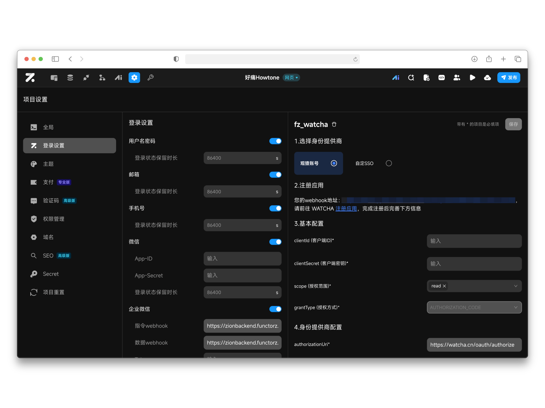Toggle 邮箱 login switch
Viewport: 545px width, 408px height.
point(275,175)
